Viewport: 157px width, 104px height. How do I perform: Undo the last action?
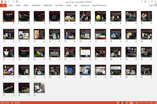click(x=9, y=2)
